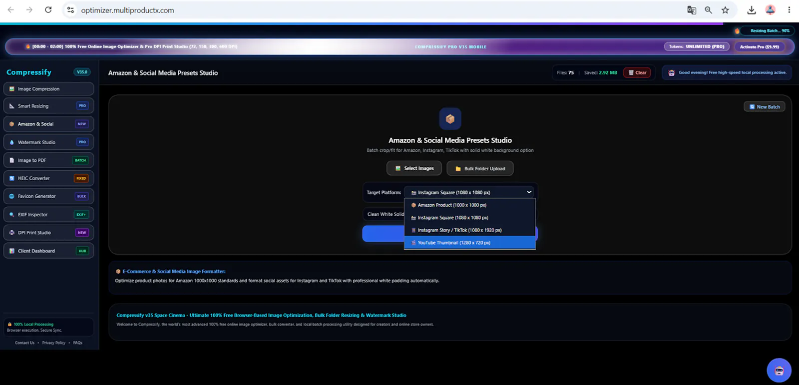Image resolution: width=799 pixels, height=385 pixels.
Task: Open the Client Dashboard
Action: tap(48, 251)
